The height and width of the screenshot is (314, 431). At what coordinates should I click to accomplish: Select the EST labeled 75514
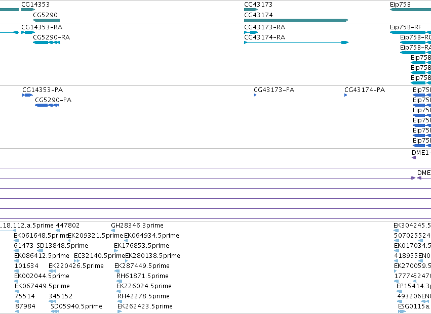25,296
